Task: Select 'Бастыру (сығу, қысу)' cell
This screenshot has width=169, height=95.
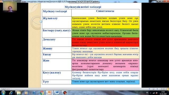Action: point(57,33)
